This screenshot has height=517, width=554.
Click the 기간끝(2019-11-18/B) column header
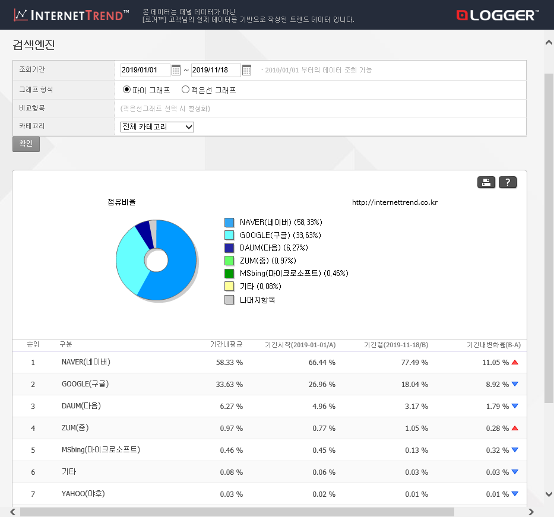click(396, 345)
